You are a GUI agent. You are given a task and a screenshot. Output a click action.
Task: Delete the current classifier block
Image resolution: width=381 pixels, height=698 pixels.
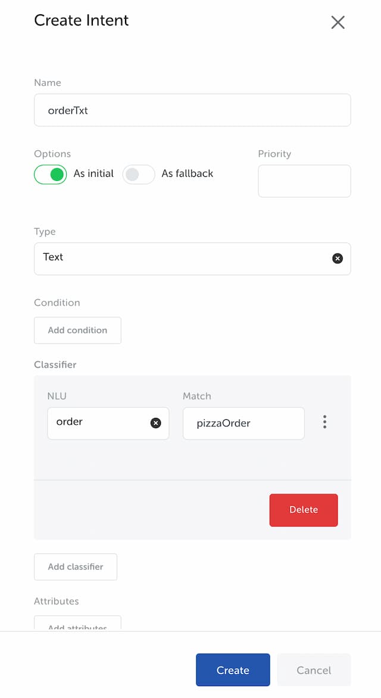304,510
